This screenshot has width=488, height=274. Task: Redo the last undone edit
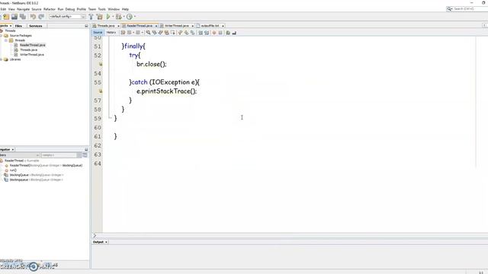coord(40,17)
